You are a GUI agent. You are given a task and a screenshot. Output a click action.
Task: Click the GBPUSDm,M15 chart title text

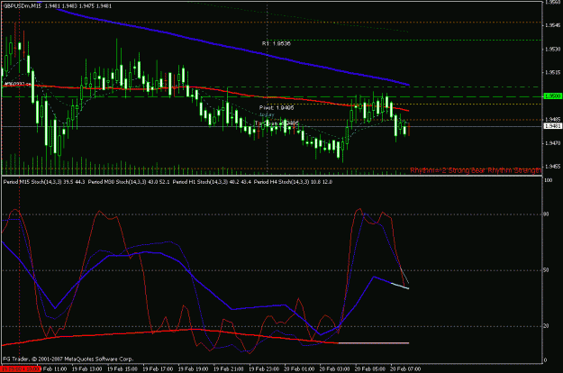point(23,5)
